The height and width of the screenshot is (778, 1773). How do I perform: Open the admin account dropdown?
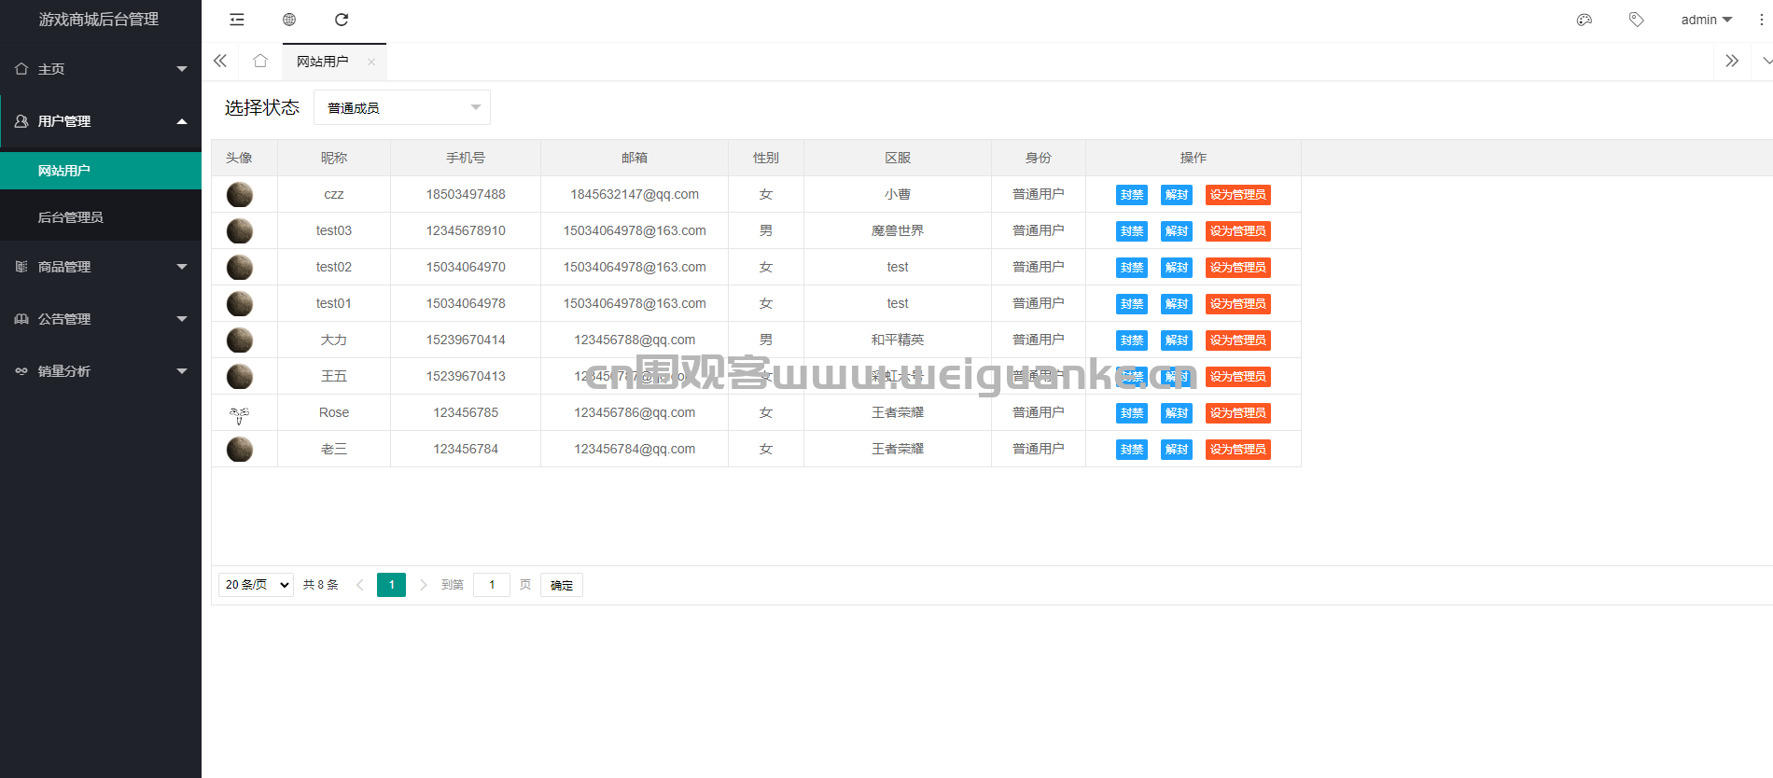tap(1706, 20)
